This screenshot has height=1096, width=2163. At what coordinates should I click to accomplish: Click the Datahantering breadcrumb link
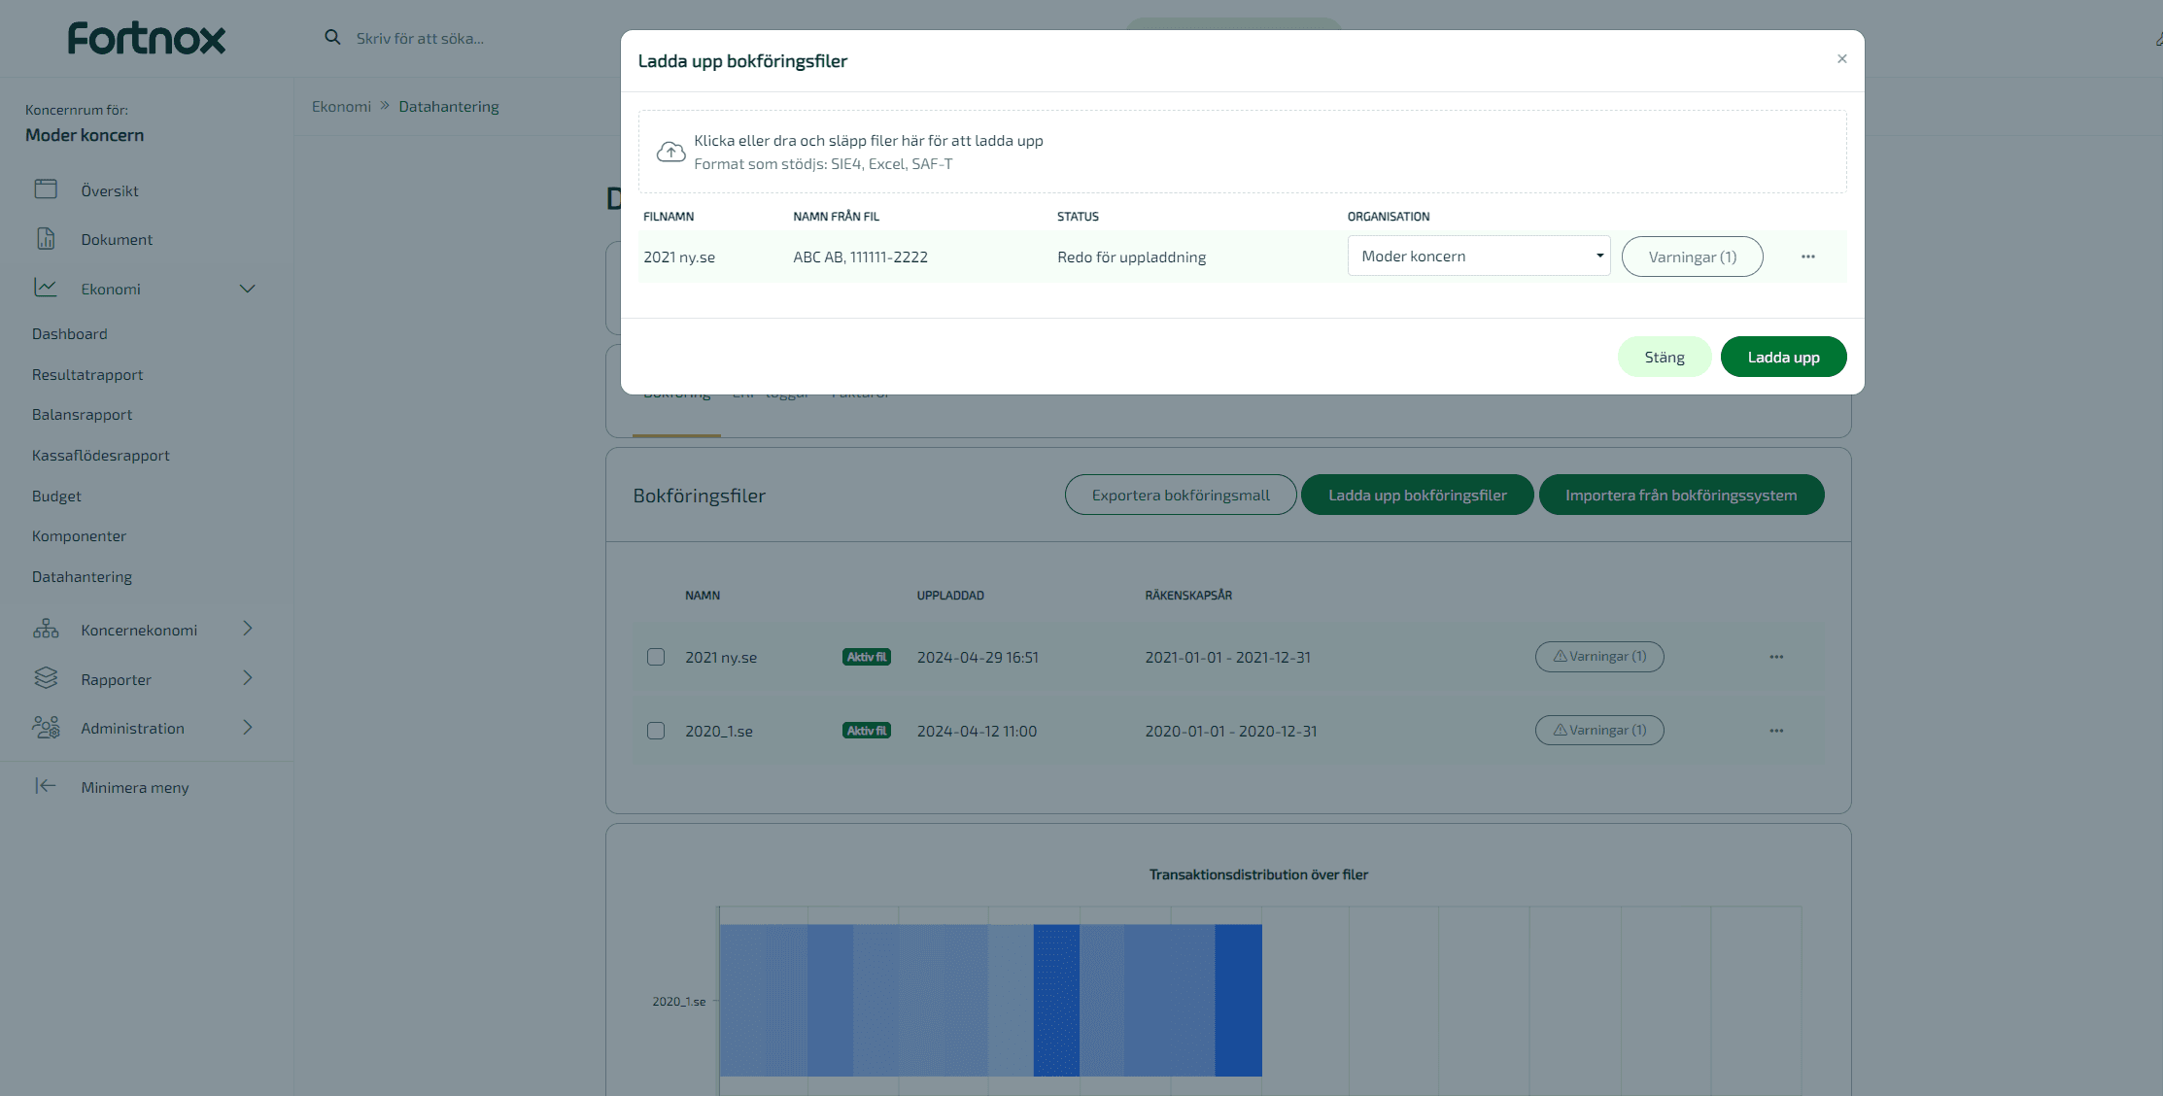[x=448, y=107]
